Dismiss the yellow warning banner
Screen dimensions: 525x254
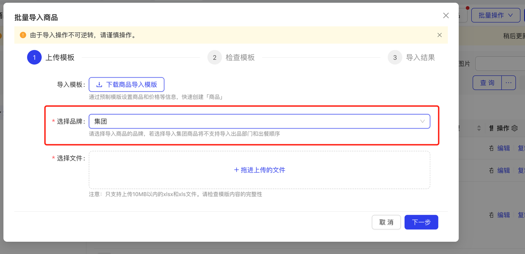click(440, 35)
